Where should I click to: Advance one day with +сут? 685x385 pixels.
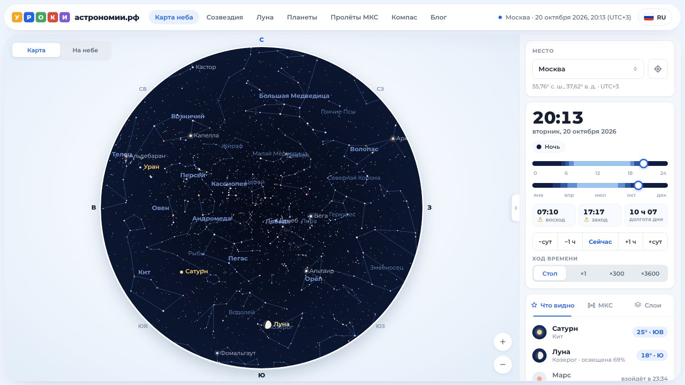655,241
